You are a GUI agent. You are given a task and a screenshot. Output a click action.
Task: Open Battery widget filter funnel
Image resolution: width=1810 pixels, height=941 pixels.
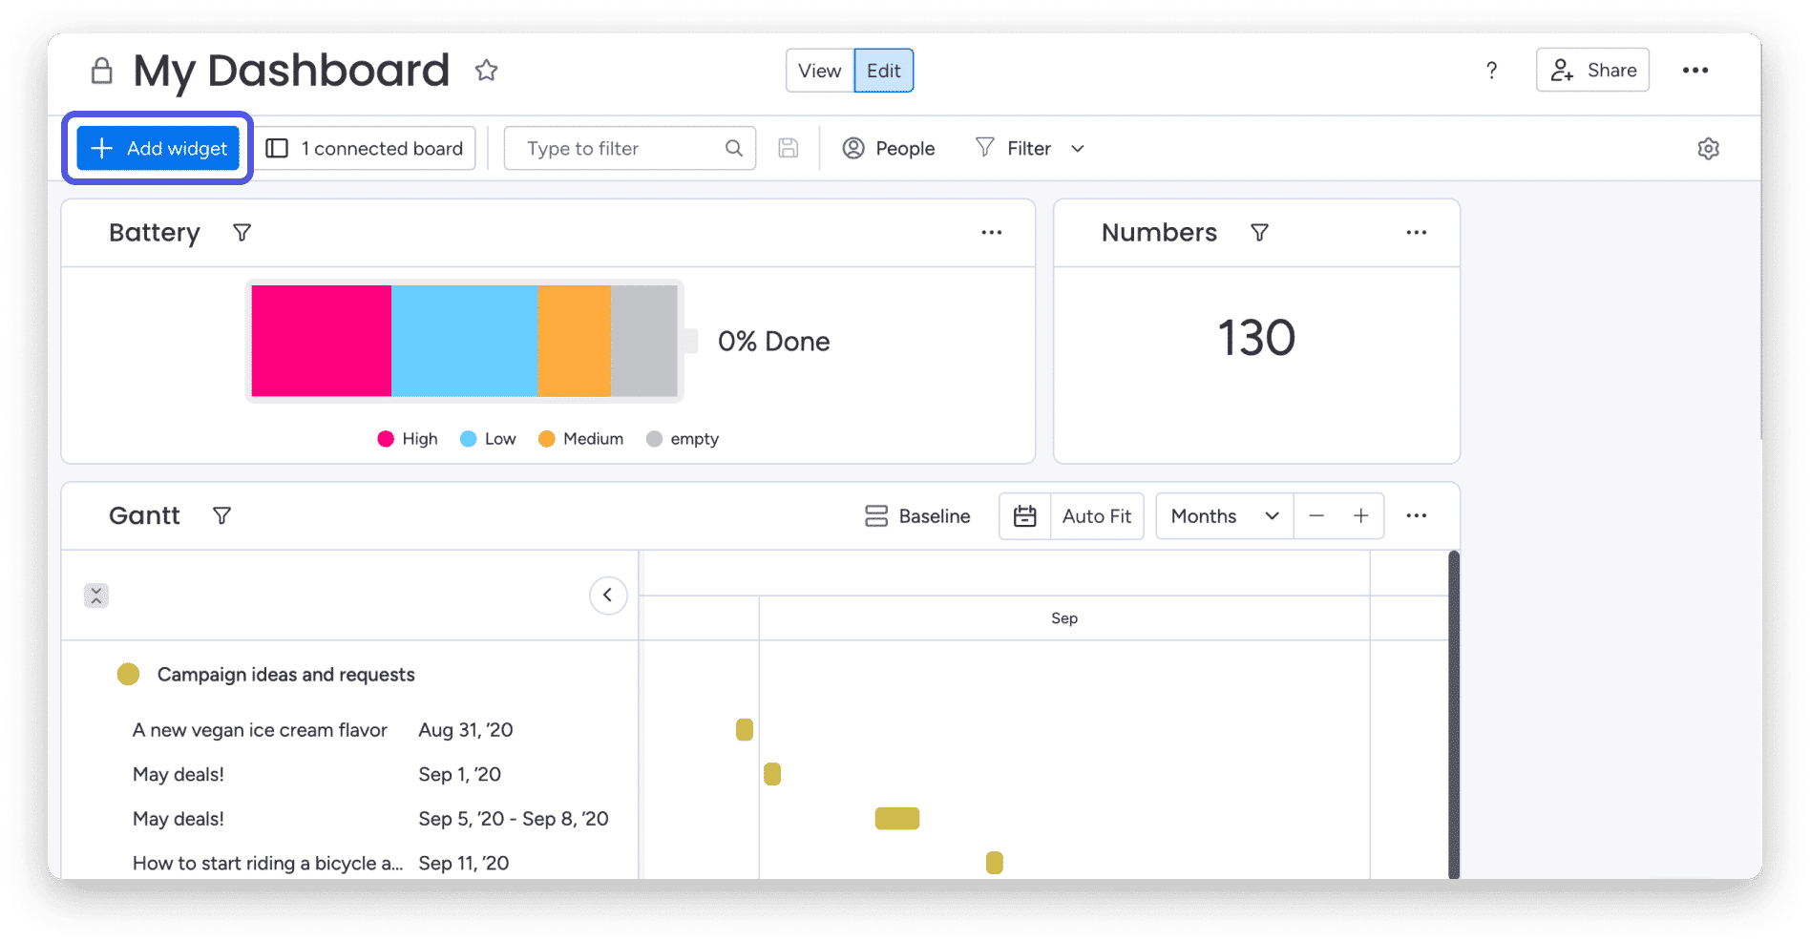(242, 233)
